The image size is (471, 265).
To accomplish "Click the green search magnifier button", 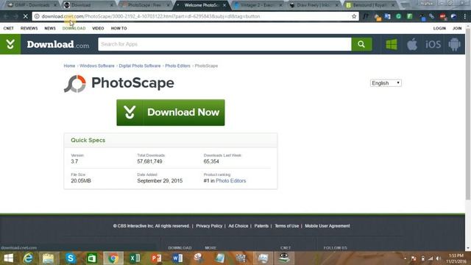I will 361,44.
